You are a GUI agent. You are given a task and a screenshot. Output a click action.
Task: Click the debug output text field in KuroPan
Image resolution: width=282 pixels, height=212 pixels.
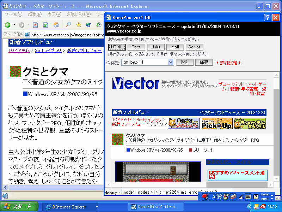(x=177, y=192)
